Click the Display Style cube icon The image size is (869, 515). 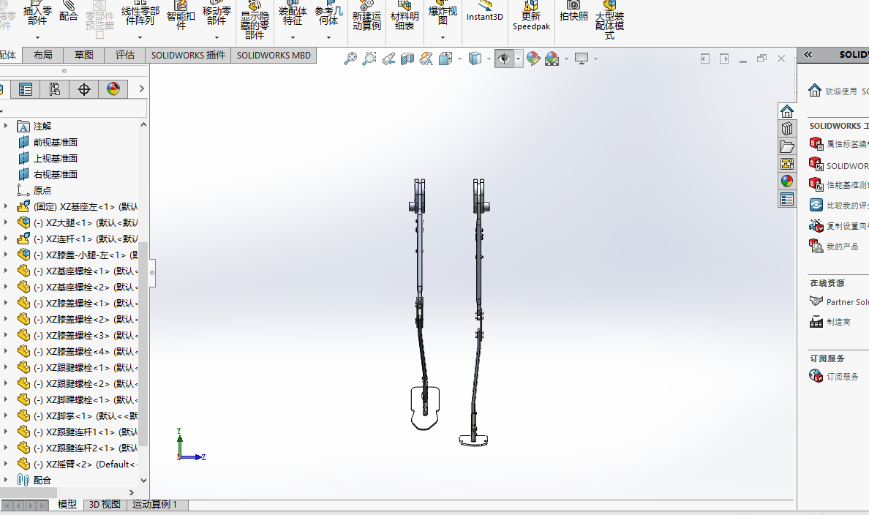click(x=475, y=59)
